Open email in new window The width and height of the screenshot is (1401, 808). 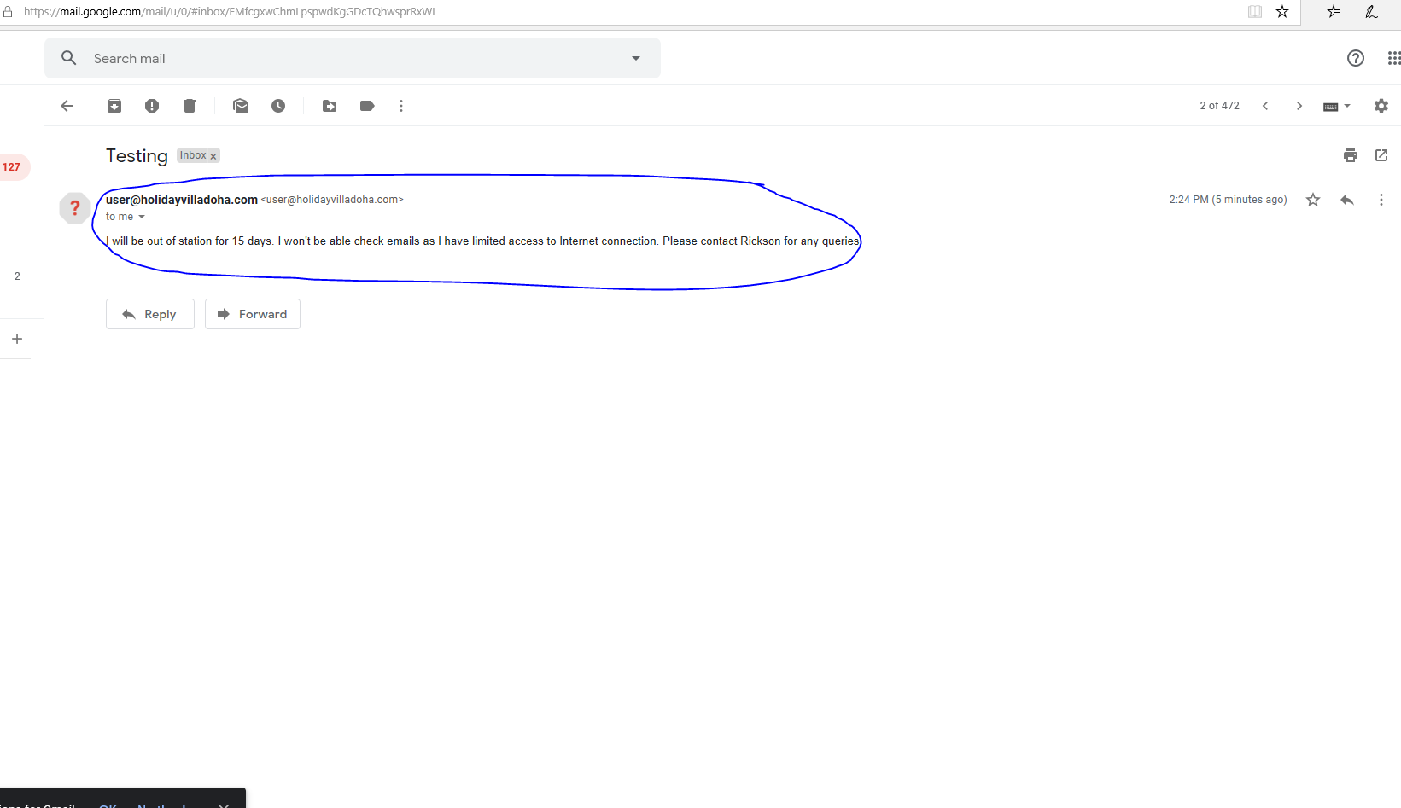pos(1381,155)
